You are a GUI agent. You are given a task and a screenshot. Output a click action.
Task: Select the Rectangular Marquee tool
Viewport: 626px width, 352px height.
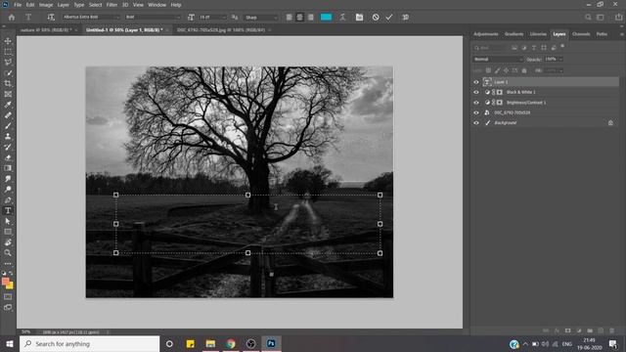(x=8, y=52)
